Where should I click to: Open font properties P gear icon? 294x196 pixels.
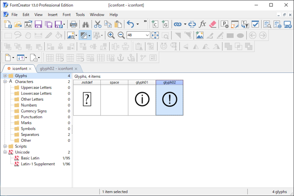pyautogui.click(x=224, y=24)
